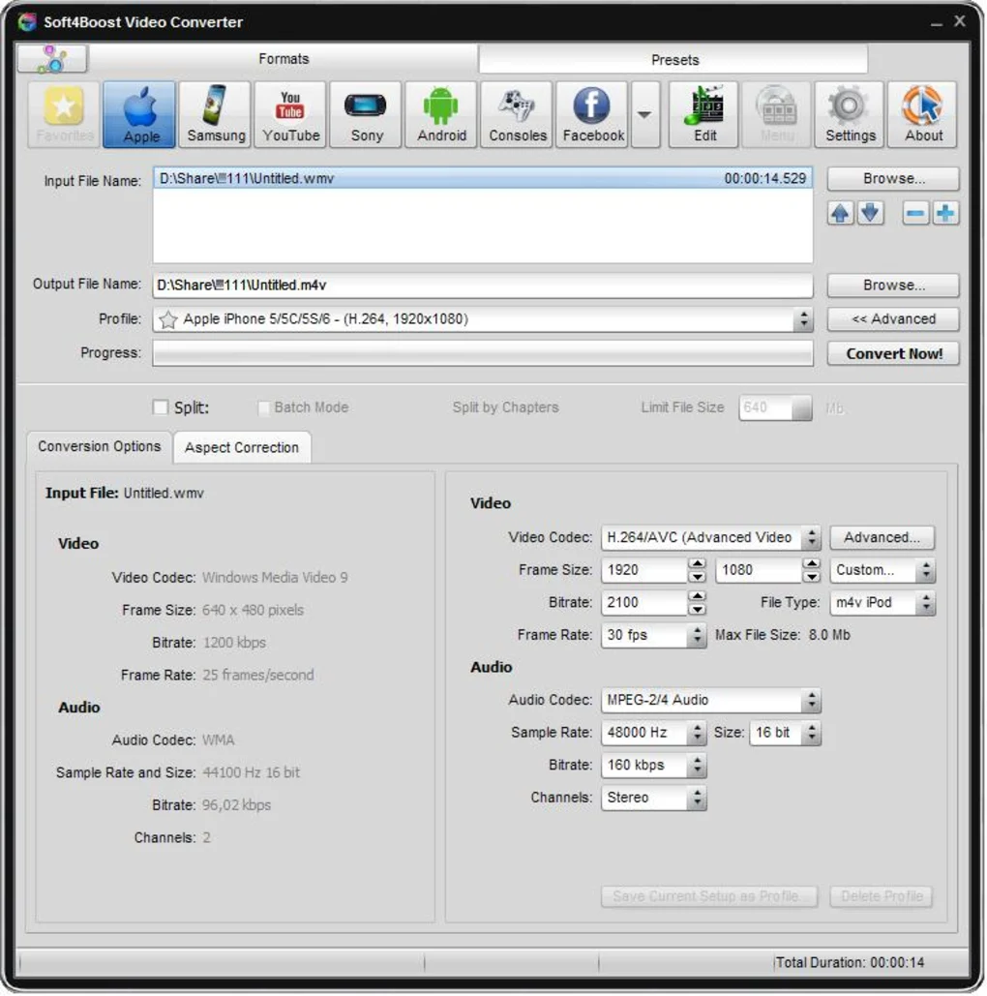Open the About dialog
This screenshot has width=987, height=996.
coord(921,114)
